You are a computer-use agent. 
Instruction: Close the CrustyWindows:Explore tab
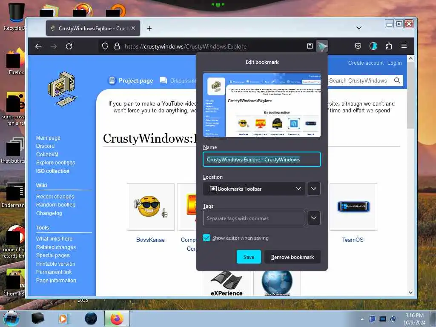click(x=133, y=29)
